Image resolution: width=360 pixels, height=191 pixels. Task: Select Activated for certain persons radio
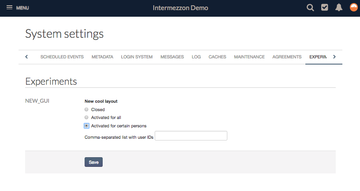[x=86, y=126]
